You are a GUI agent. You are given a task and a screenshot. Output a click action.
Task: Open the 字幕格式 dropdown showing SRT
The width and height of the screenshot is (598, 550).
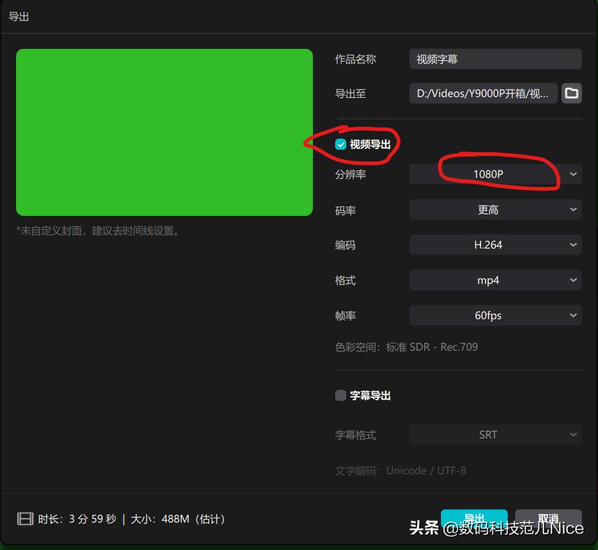(495, 434)
